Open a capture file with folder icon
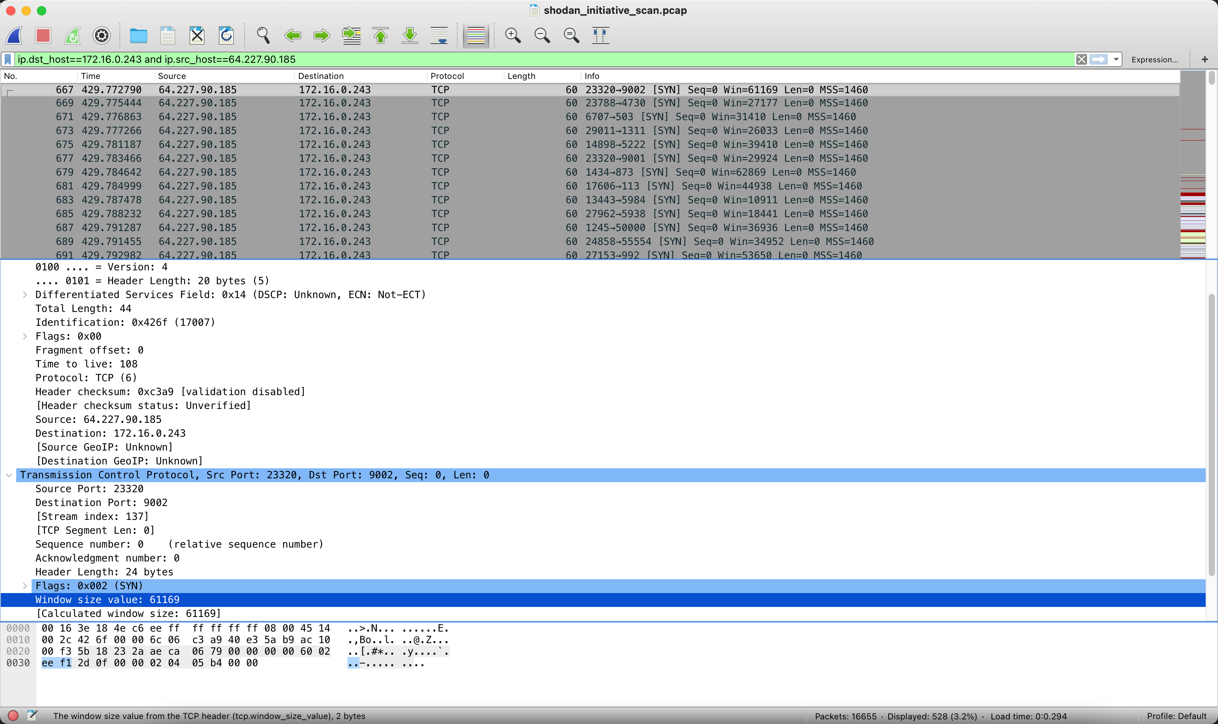 [139, 35]
